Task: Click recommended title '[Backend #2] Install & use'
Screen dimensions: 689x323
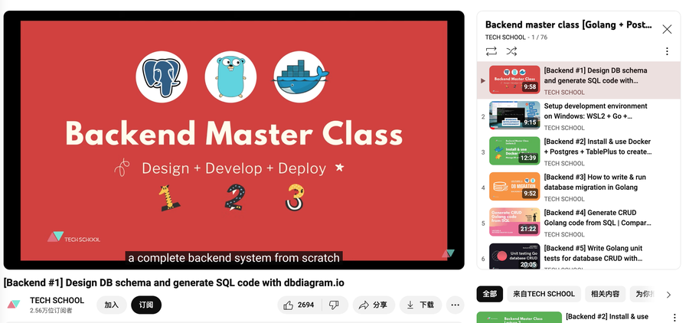Action: 607,316
